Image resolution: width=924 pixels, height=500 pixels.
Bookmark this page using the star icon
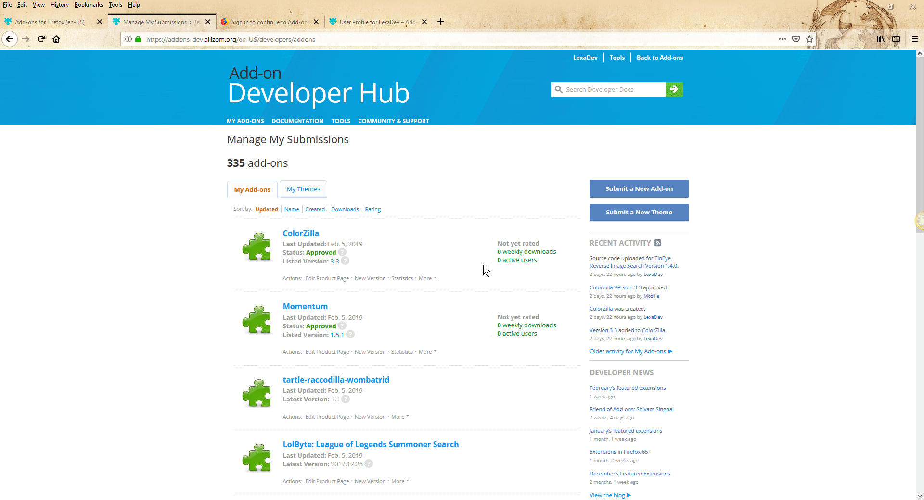809,39
